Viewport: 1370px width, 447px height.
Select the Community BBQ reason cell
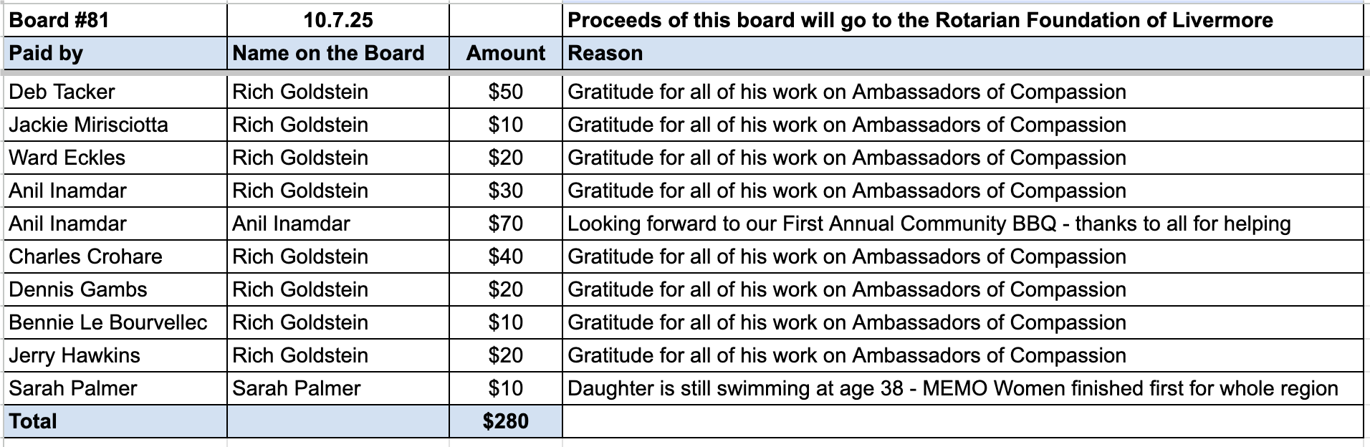pyautogui.click(x=929, y=223)
